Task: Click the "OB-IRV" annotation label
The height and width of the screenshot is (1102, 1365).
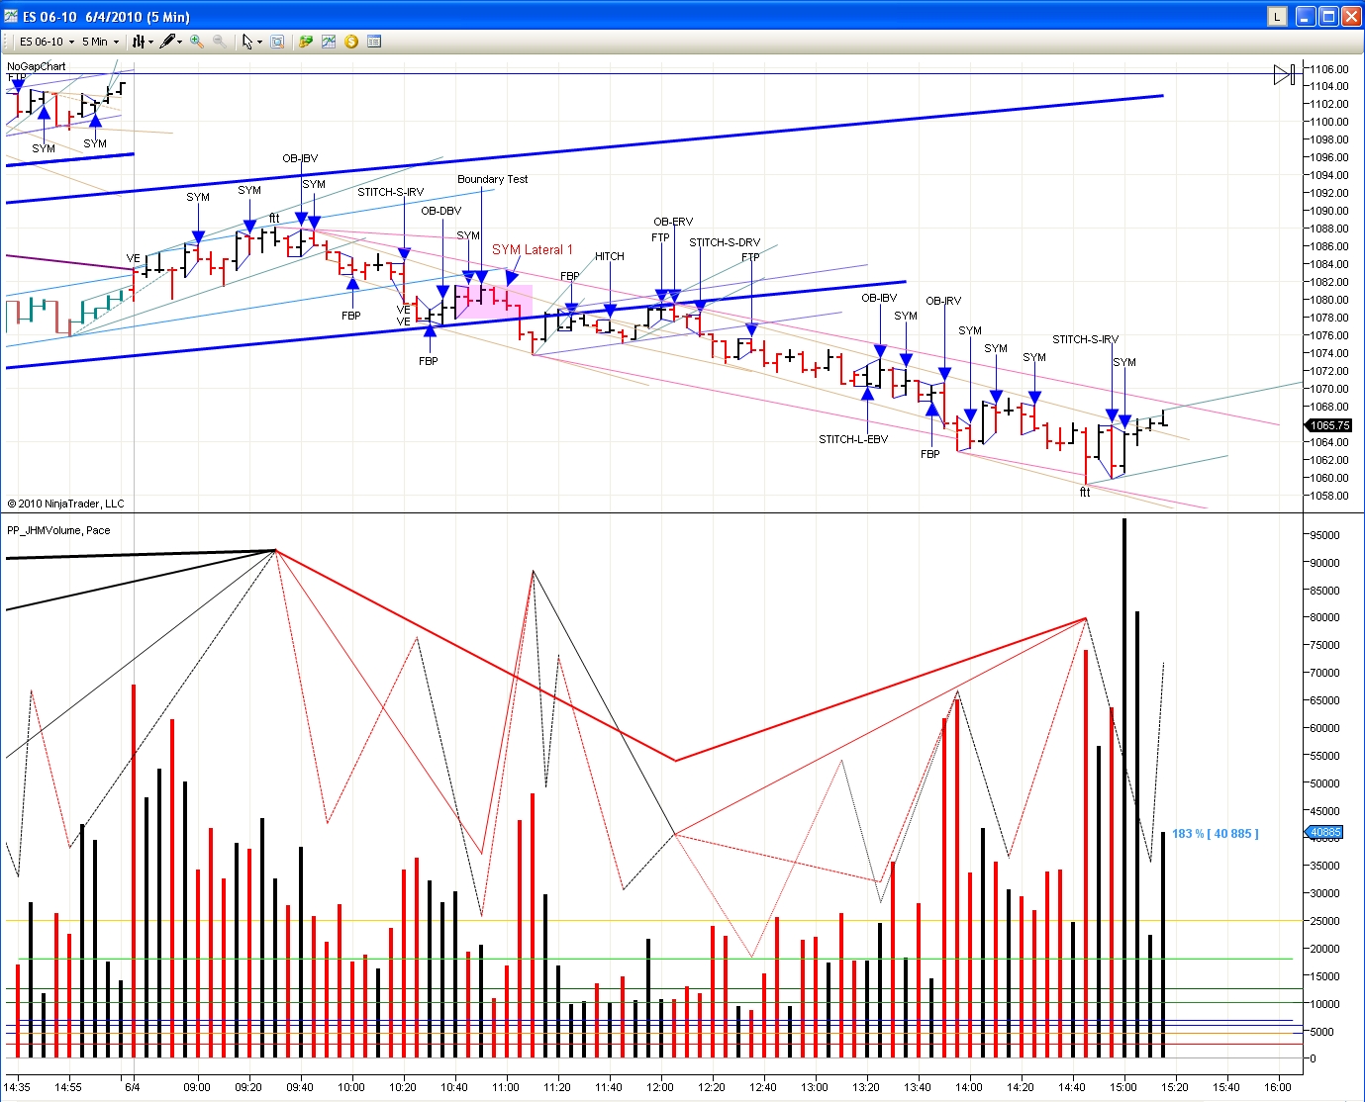Action: click(943, 301)
